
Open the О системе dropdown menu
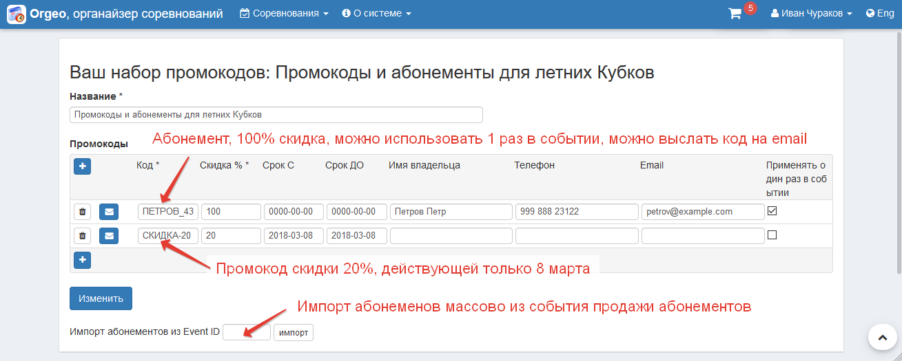(376, 14)
